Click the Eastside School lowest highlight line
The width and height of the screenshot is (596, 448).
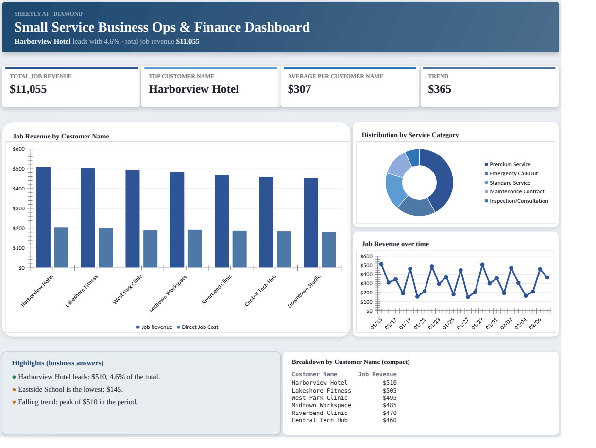click(68, 389)
